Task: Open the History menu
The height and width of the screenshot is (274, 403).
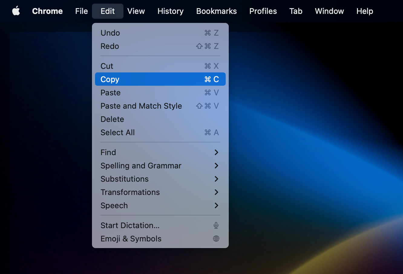Action: [171, 11]
